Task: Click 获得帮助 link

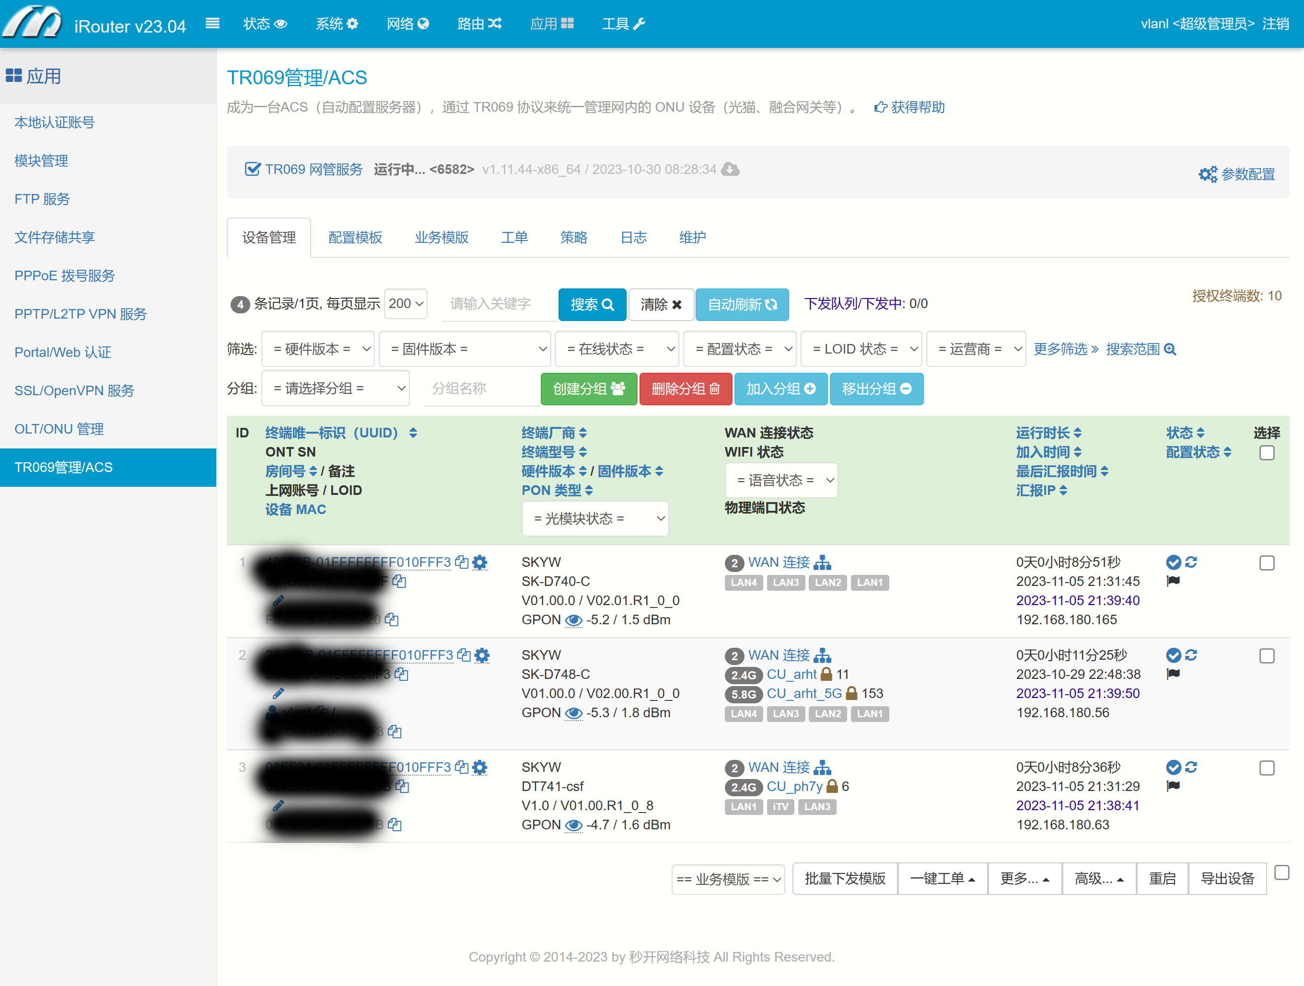Action: [909, 107]
